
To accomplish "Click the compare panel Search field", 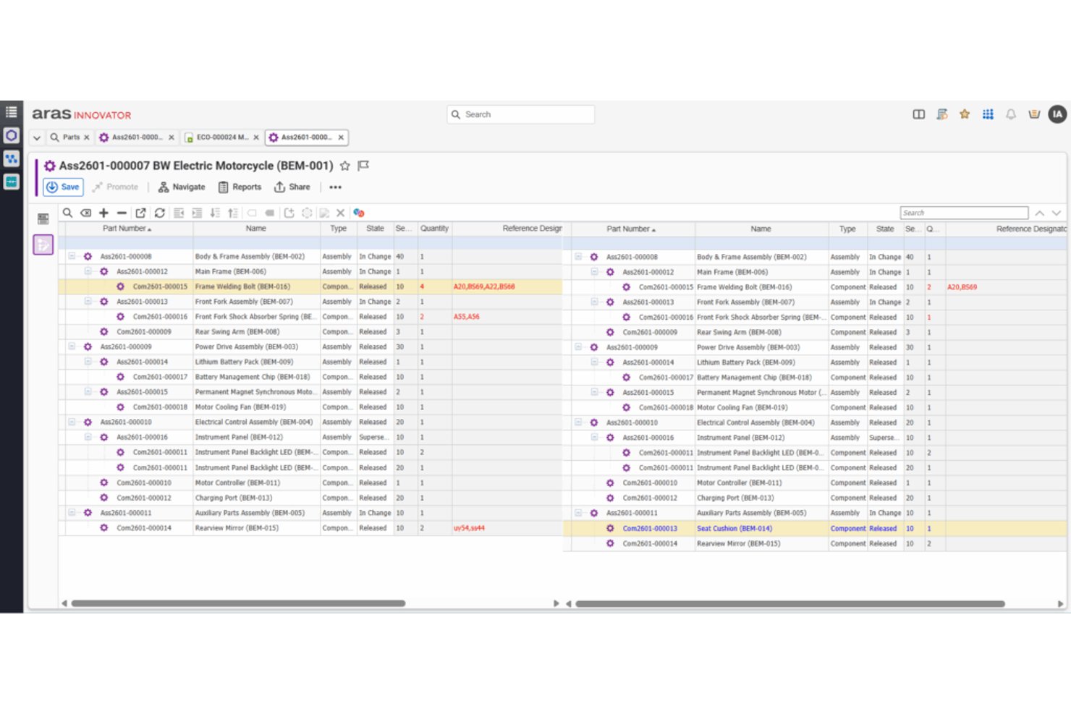I will click(x=964, y=213).
